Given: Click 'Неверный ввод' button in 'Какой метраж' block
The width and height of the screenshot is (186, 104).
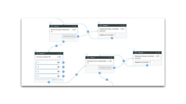Looking at the screenshot, I should click(x=69, y=36).
